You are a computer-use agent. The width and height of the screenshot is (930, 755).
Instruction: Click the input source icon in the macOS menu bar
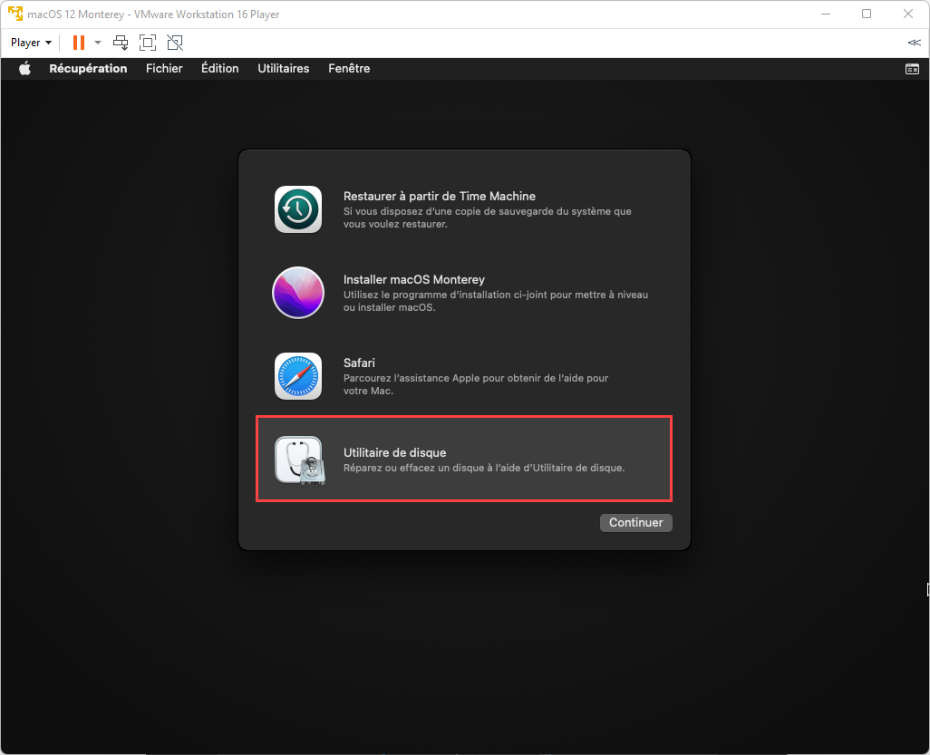coord(912,69)
